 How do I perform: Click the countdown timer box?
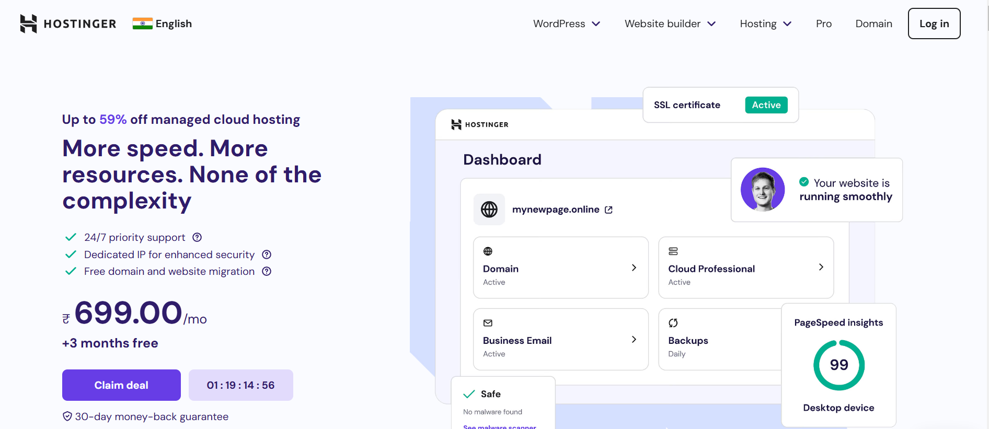pos(241,385)
